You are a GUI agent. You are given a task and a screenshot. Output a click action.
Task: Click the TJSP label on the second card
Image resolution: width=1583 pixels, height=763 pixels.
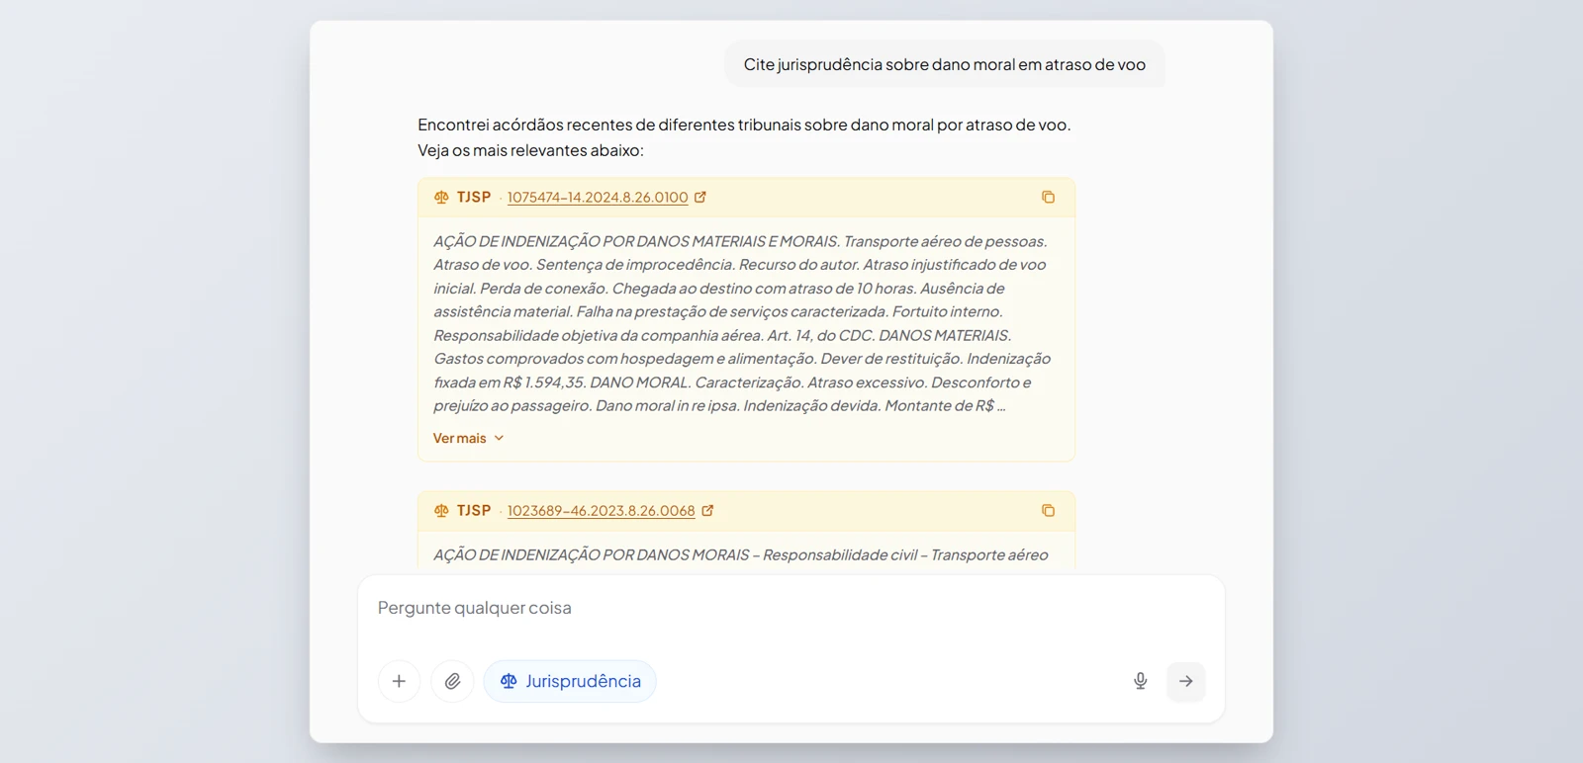[474, 511]
